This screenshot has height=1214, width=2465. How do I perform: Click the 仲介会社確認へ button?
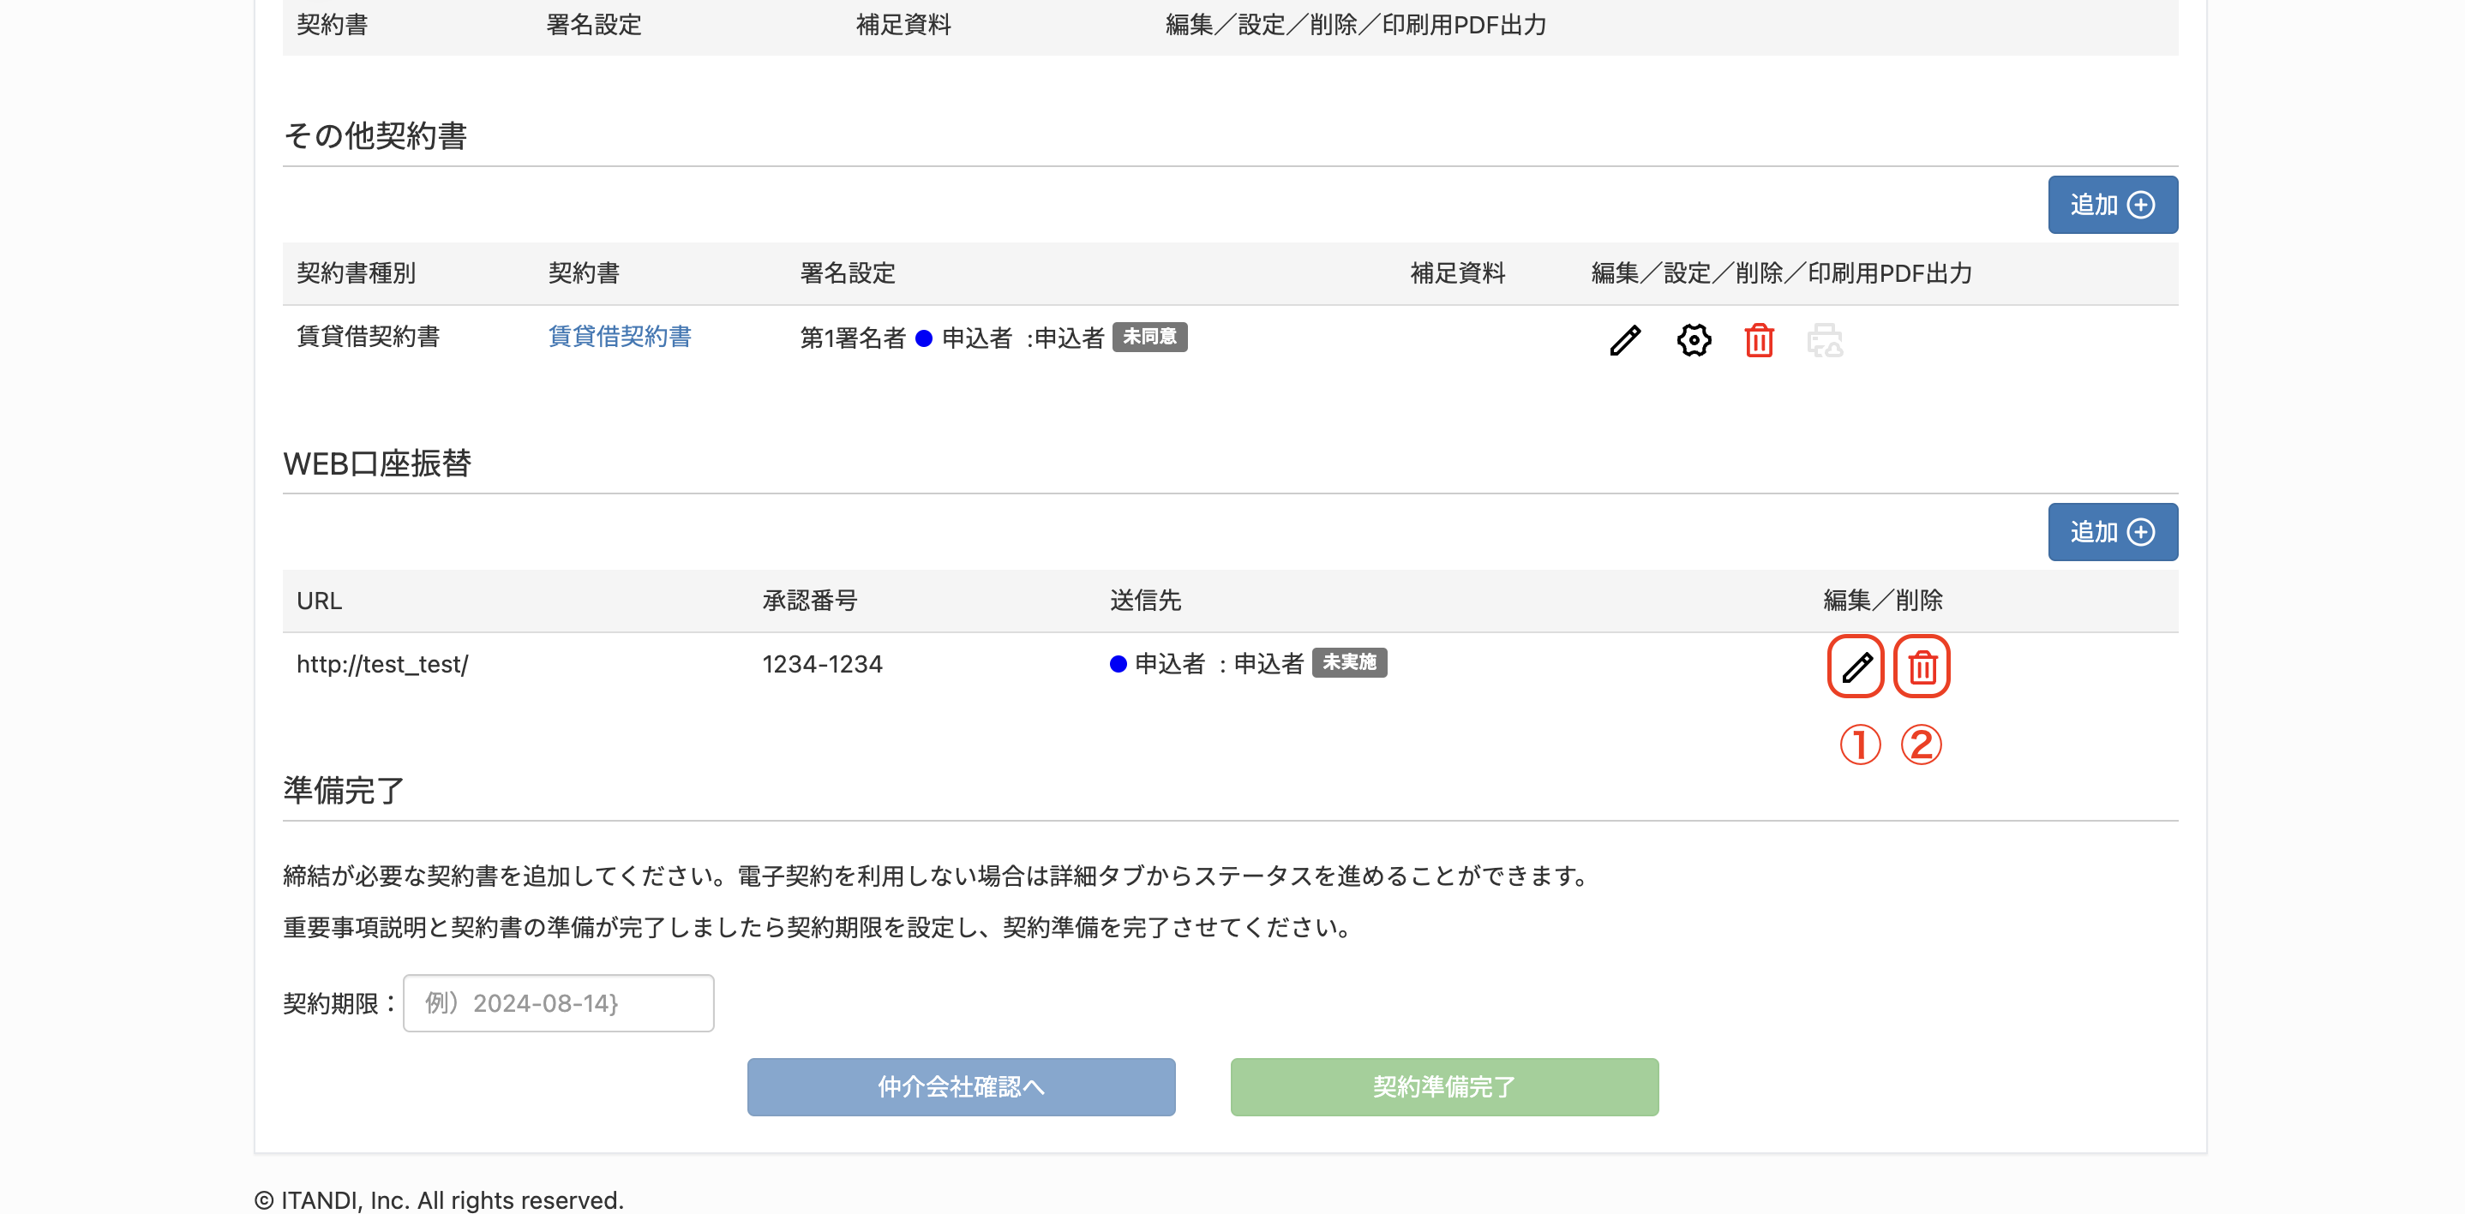(961, 1086)
